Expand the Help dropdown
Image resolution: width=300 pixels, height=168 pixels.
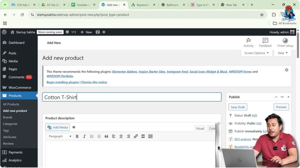(282, 53)
